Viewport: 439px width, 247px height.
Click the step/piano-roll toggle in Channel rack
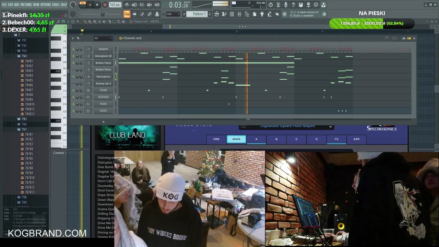(x=409, y=38)
